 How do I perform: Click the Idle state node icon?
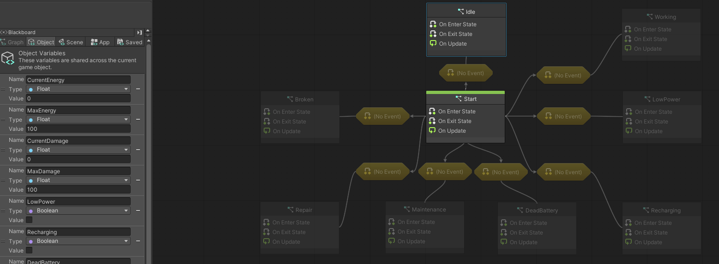(460, 12)
